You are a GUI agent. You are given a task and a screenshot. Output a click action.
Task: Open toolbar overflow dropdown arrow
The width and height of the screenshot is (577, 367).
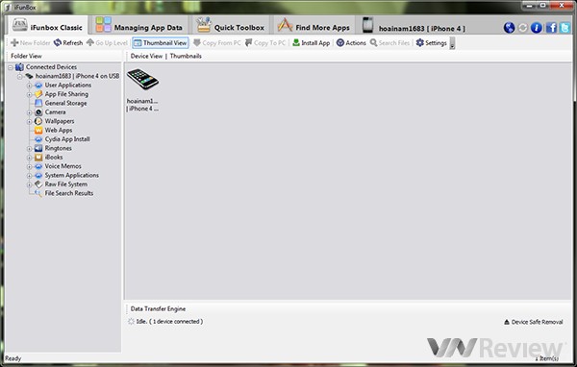tap(452, 44)
